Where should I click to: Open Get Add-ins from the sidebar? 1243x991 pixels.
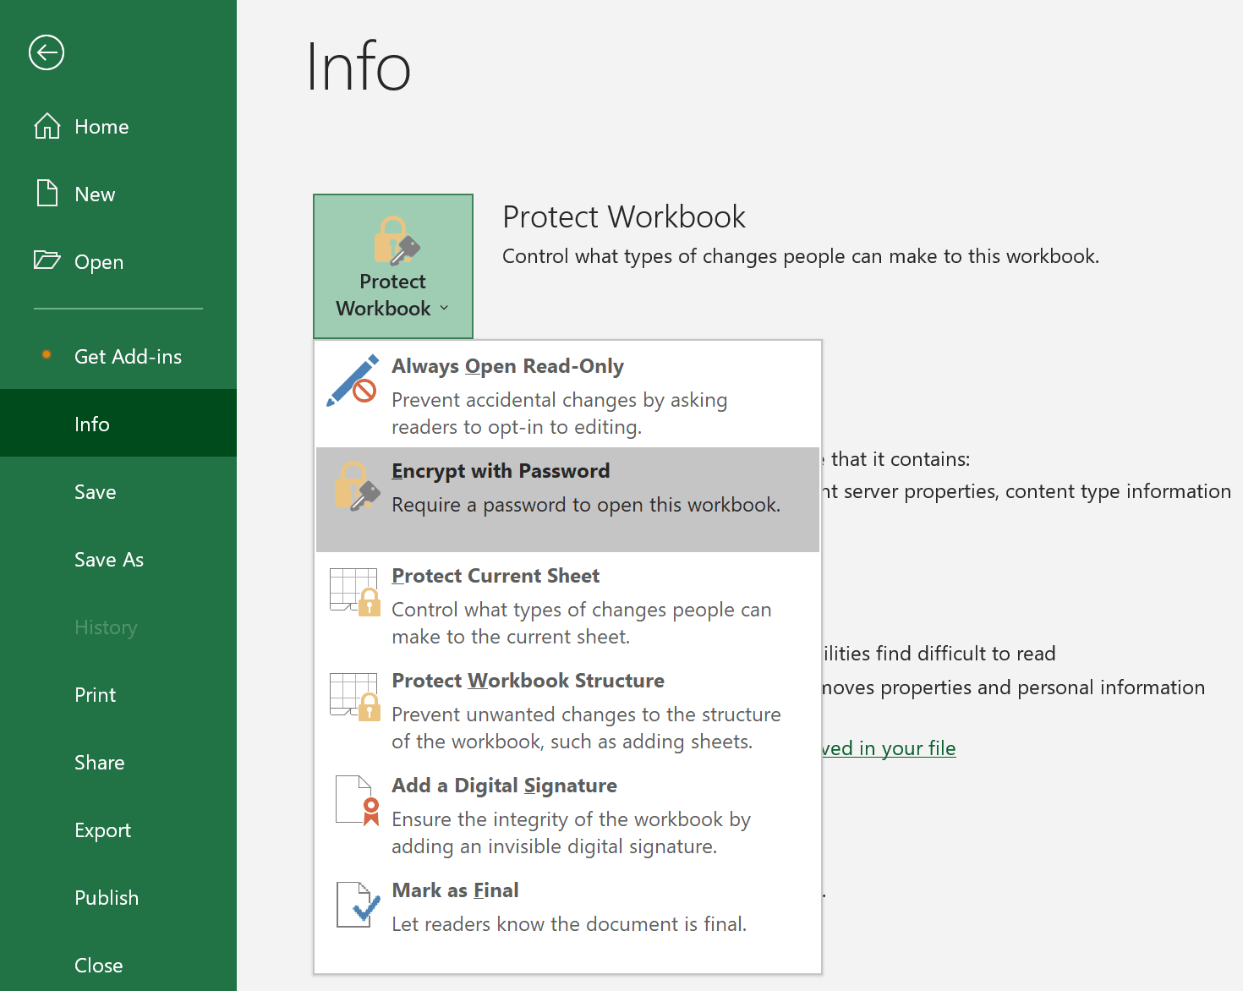[128, 357]
